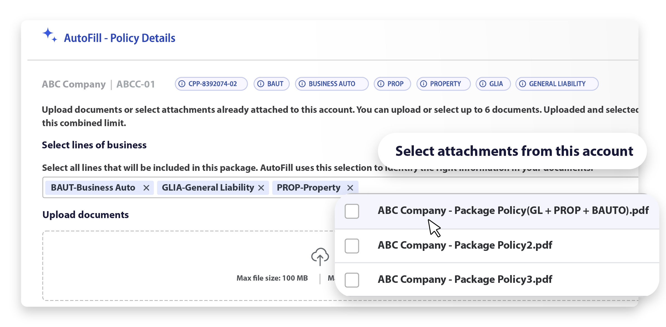Remove the GLIA-General Liability tag

(x=261, y=188)
